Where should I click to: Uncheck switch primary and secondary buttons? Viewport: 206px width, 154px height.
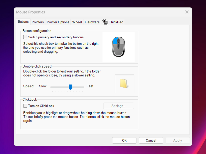[25, 37]
